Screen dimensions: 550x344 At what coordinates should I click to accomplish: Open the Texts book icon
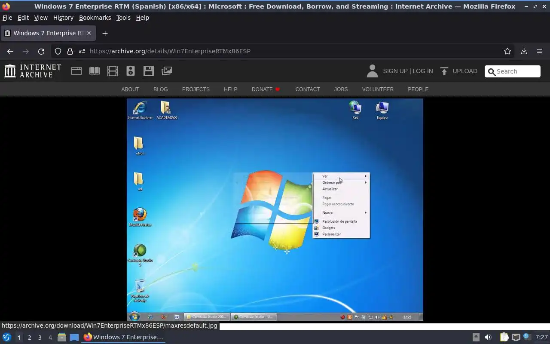pyautogui.click(x=95, y=71)
